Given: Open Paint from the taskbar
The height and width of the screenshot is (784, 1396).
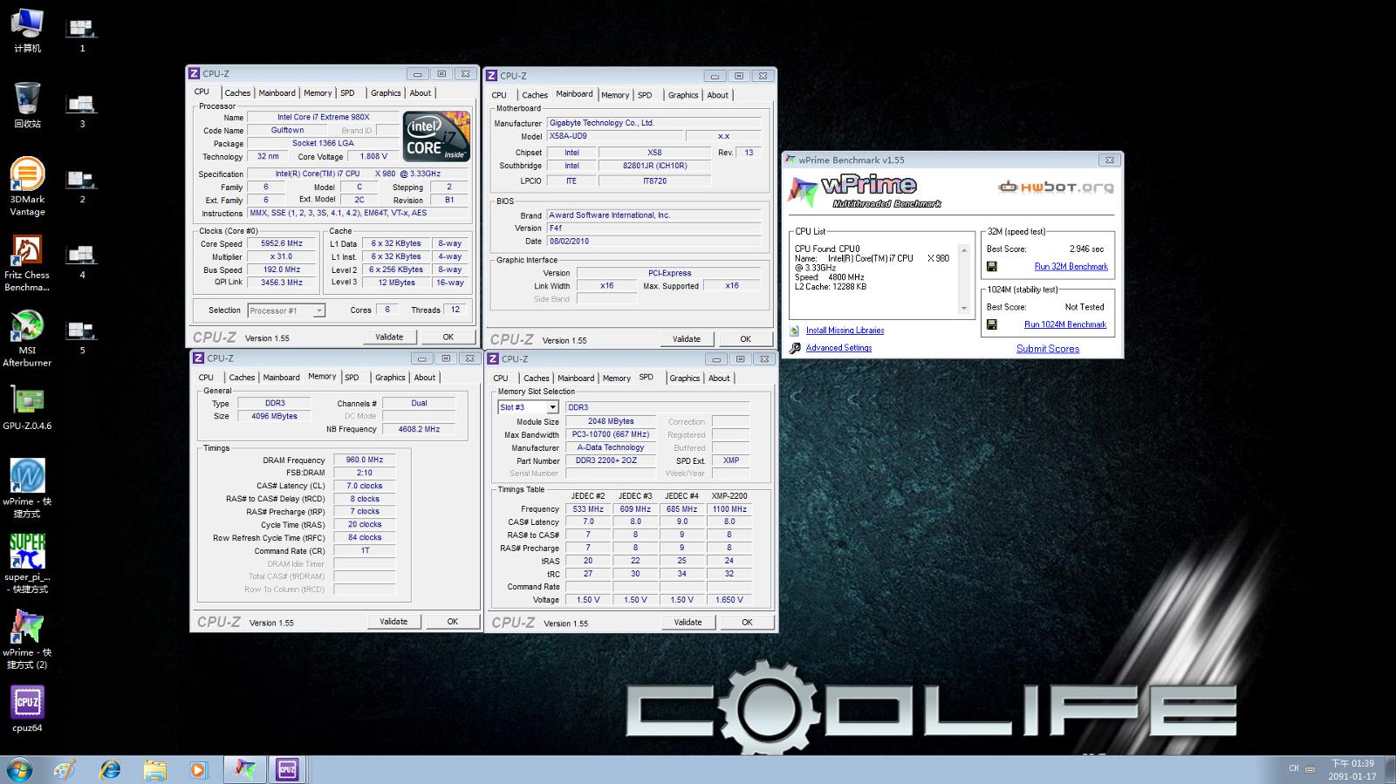Looking at the screenshot, I should pyautogui.click(x=65, y=770).
